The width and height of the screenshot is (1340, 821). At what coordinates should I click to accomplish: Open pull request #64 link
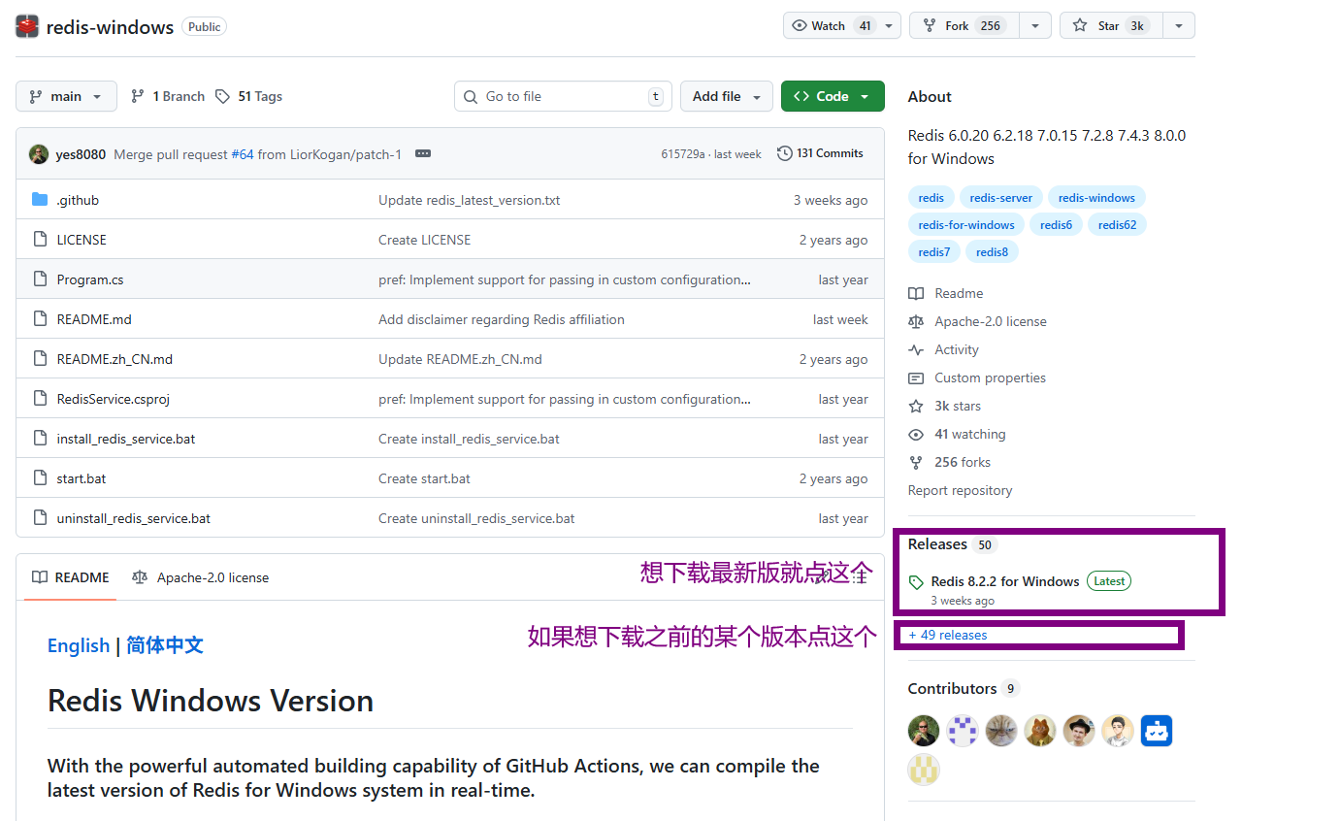click(243, 154)
